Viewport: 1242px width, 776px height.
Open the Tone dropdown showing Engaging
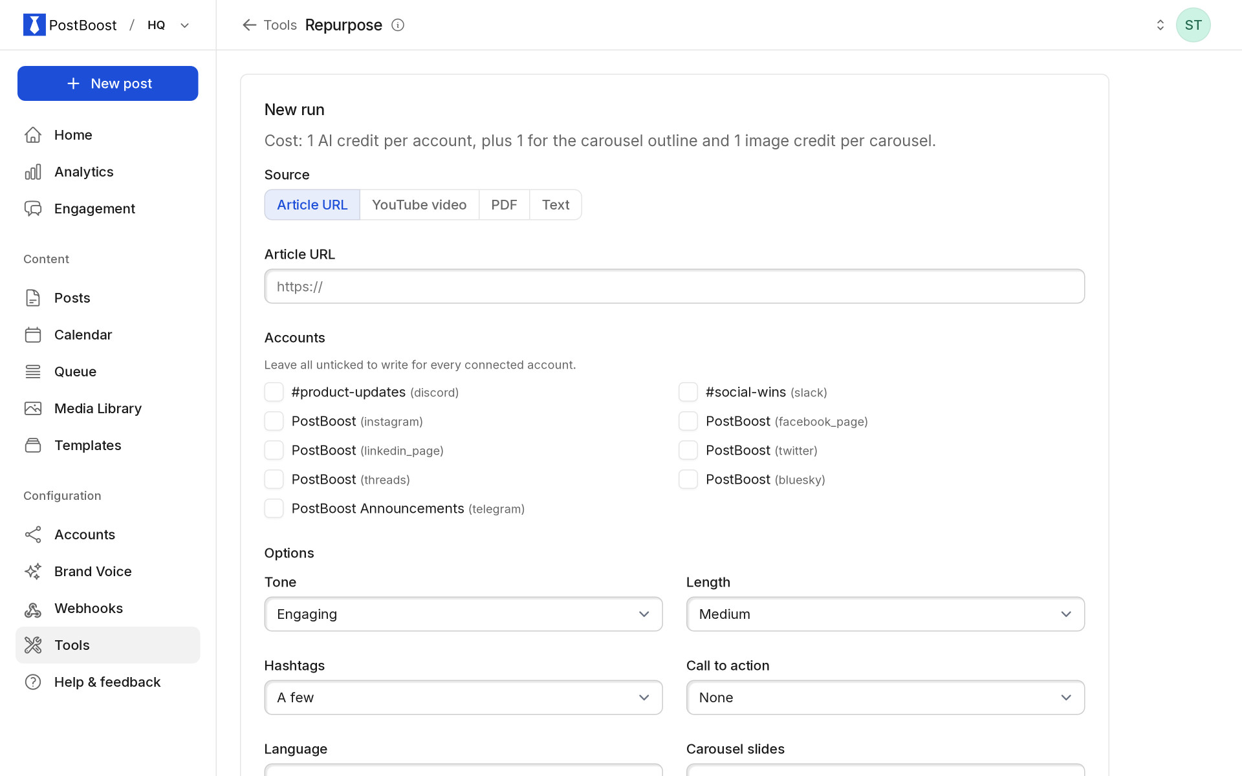463,614
